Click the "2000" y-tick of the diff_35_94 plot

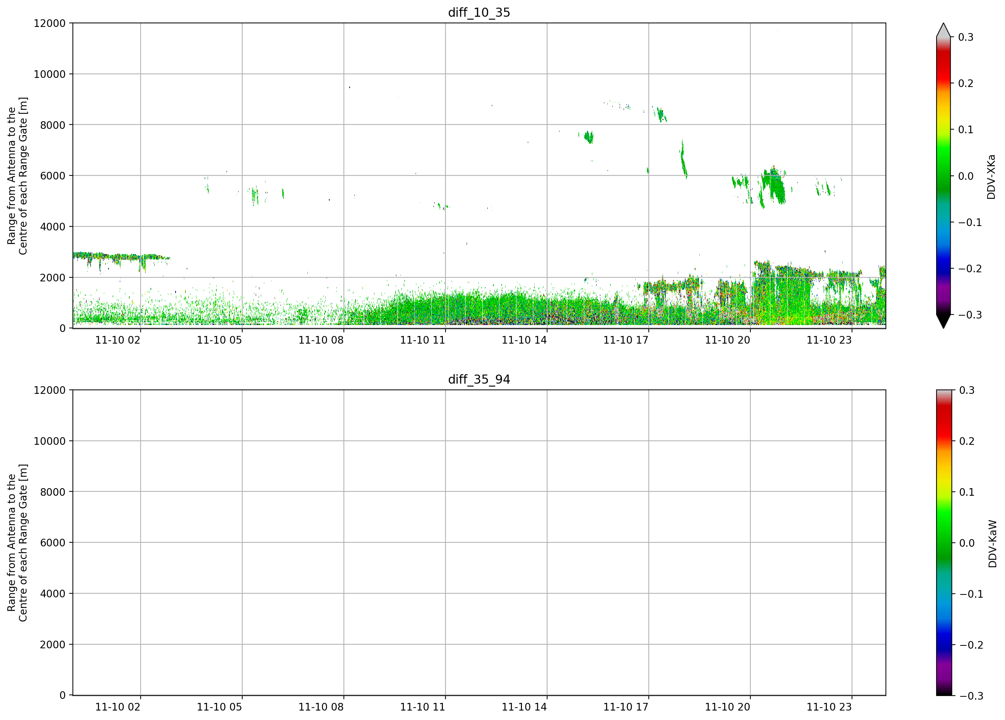53,644
